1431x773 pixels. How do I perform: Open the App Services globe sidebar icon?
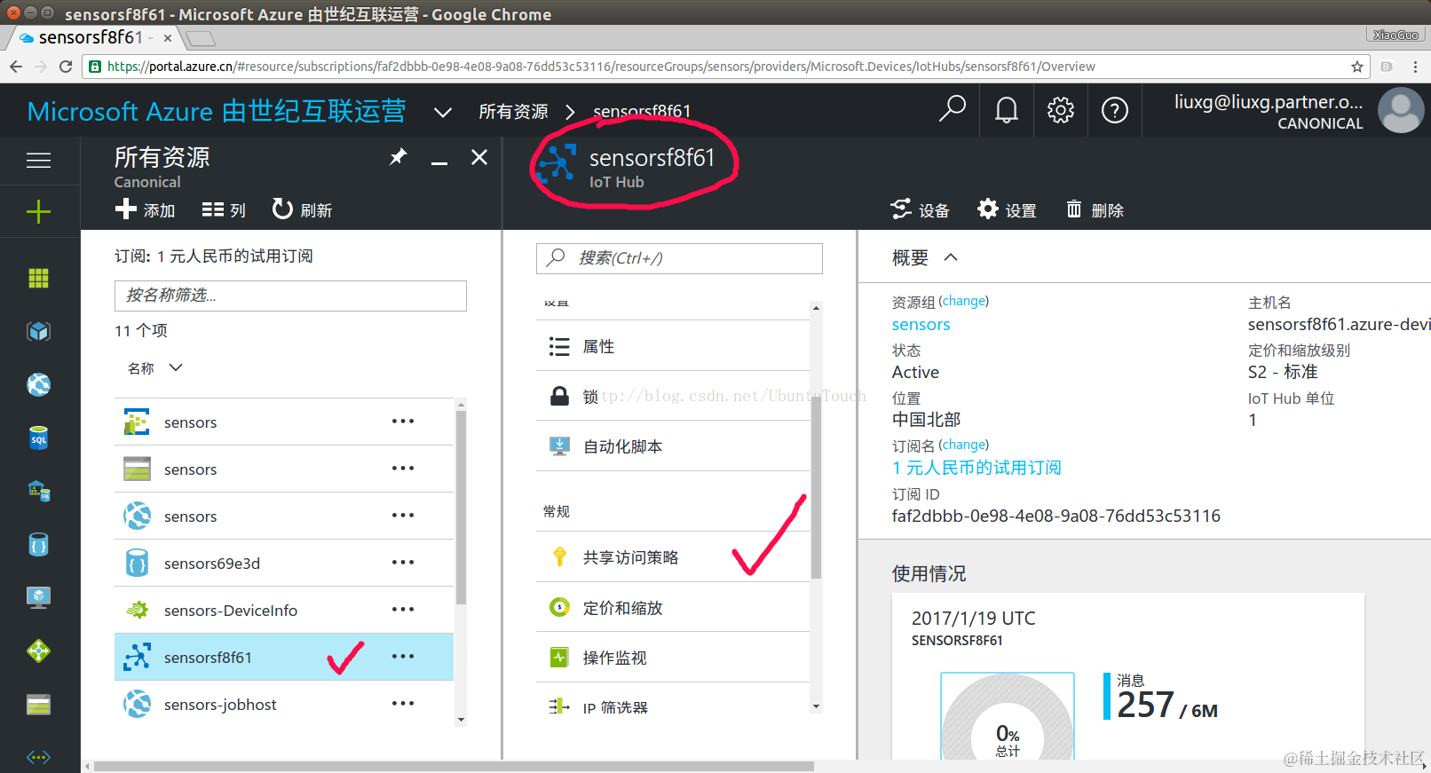click(x=38, y=384)
